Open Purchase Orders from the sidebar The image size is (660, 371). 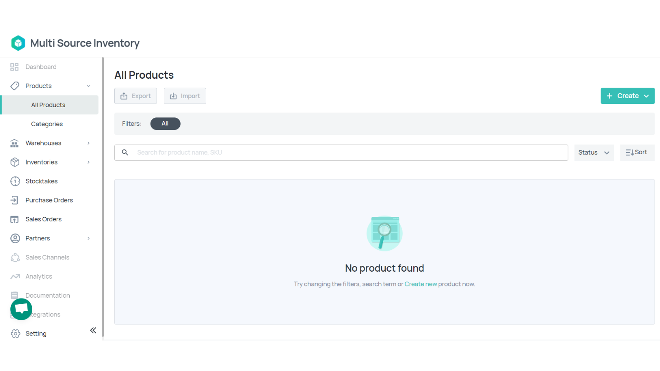pos(49,200)
